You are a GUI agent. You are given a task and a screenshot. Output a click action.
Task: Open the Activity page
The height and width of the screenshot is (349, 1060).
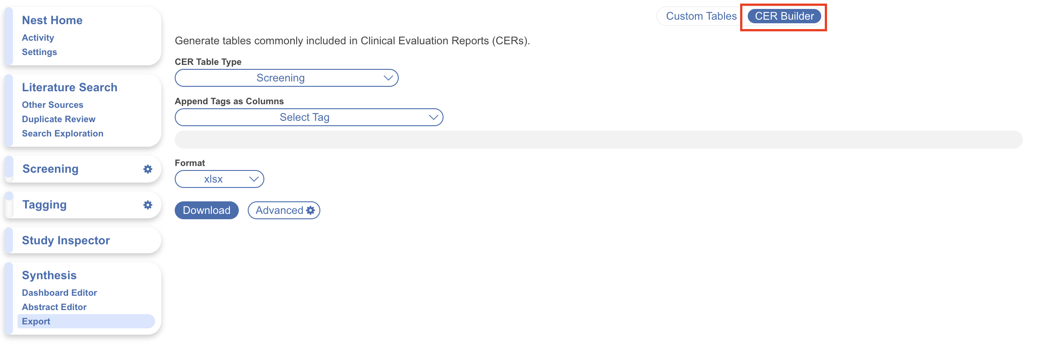[38, 38]
